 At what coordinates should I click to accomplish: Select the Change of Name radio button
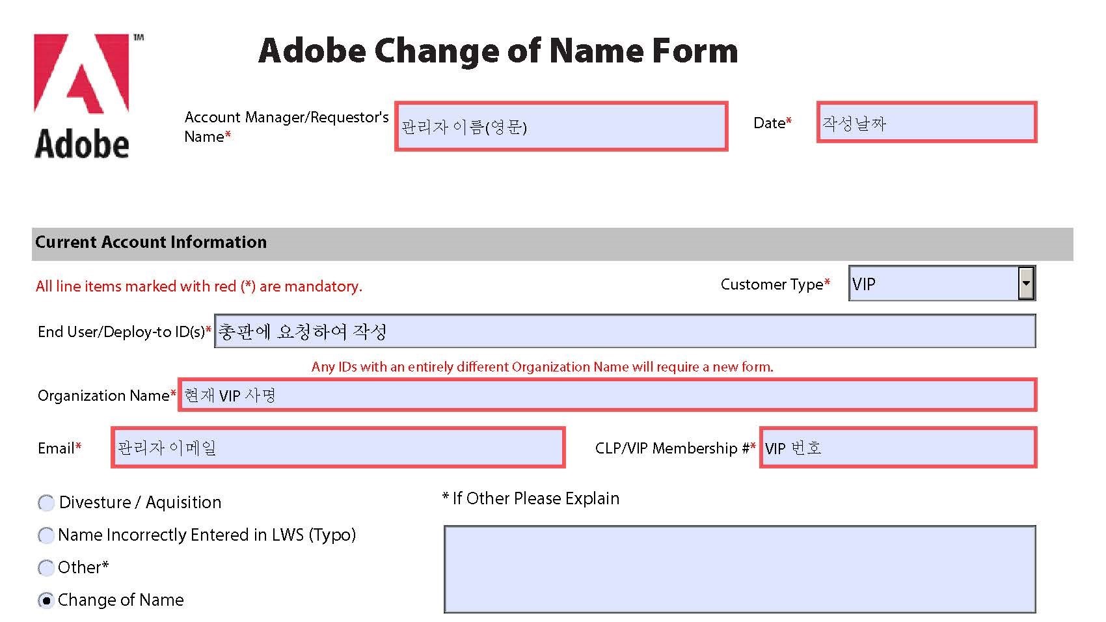coord(46,601)
